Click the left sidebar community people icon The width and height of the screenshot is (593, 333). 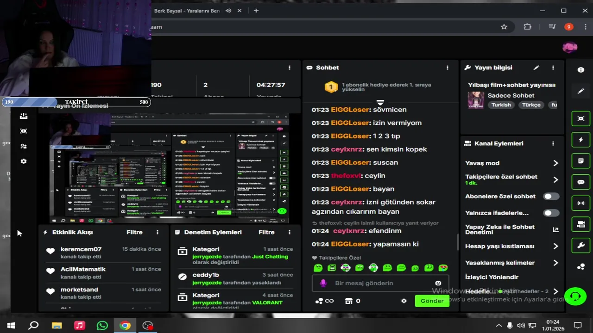(x=24, y=146)
